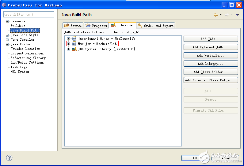Viewport: 244px width, 166px height.
Task: Click the Cancel button
Action: pos(225,158)
